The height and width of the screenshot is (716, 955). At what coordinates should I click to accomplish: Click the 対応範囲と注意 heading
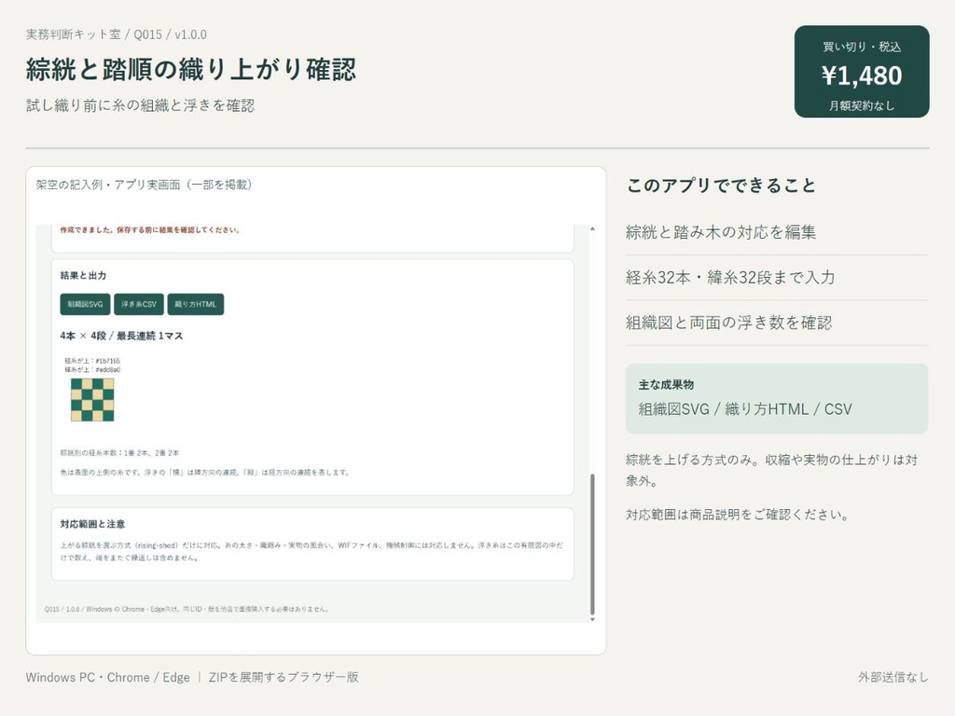tap(92, 524)
